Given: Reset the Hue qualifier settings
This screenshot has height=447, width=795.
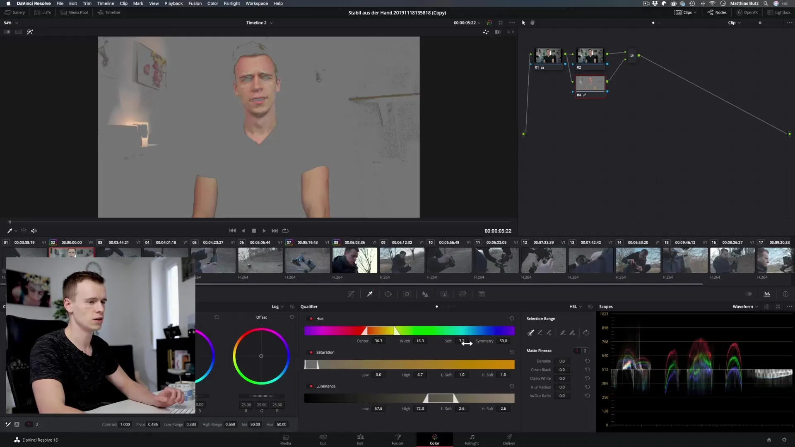Looking at the screenshot, I should [x=512, y=319].
